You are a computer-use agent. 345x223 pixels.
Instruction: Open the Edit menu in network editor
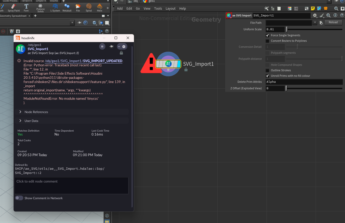[129, 9]
